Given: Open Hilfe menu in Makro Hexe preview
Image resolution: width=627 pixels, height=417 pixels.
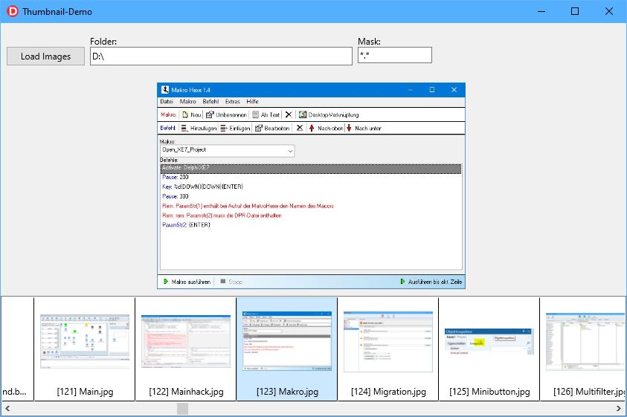Looking at the screenshot, I should 252,102.
